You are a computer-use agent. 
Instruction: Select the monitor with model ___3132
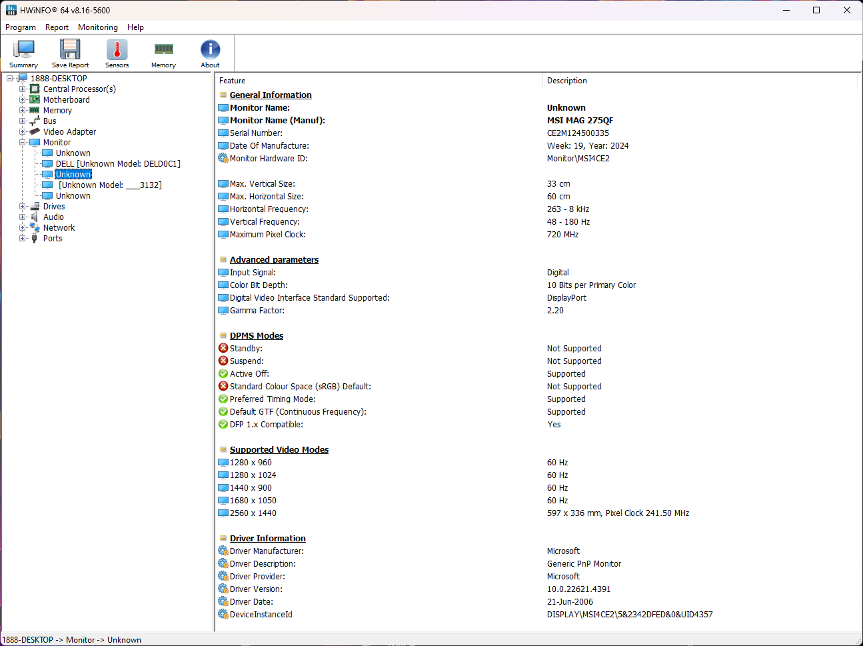(110, 185)
